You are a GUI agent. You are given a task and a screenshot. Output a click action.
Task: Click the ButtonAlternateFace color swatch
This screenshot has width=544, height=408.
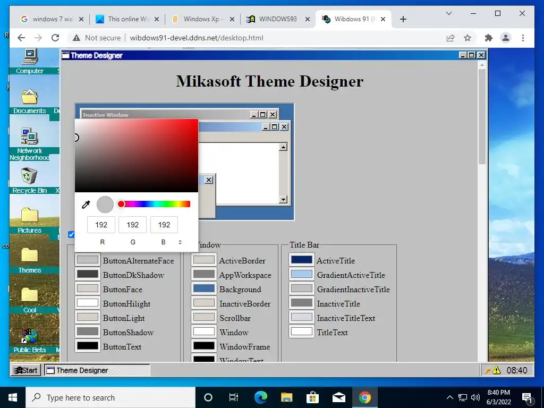click(x=88, y=260)
